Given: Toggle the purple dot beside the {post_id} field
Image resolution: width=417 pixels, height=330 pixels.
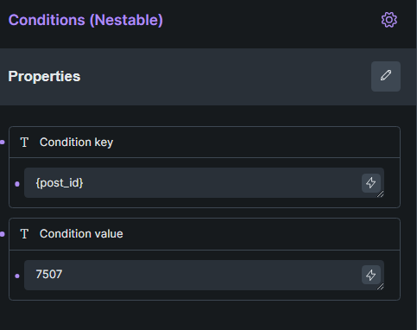Looking at the screenshot, I should (17, 184).
